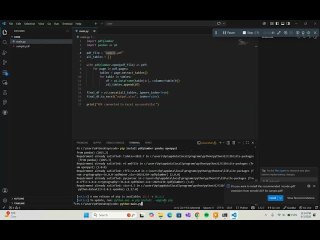Click the taskbar Search box
The width and height of the screenshot is (320, 240).
[x=114, y=215]
